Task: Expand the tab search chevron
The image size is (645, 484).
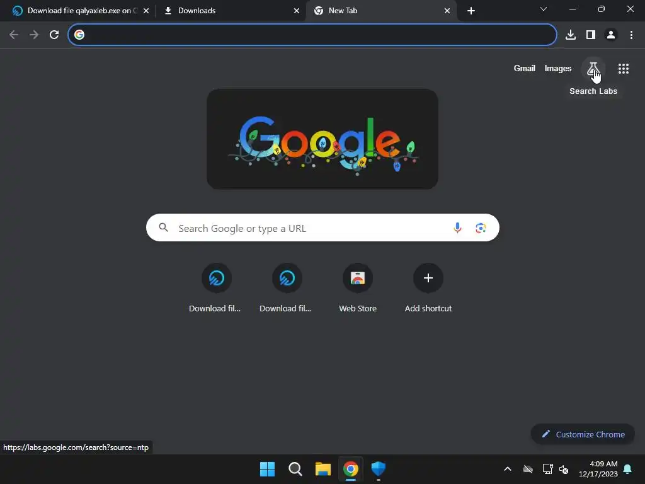Action: (544, 9)
